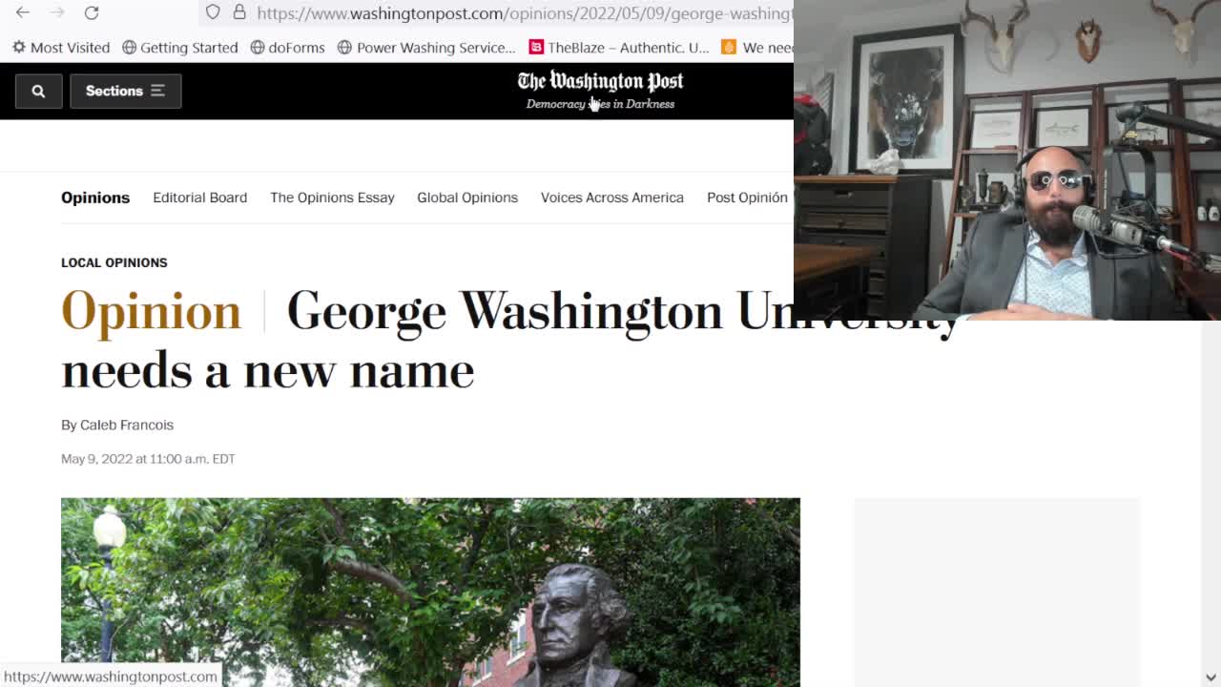Open the Washington Post search icon
Image resolution: width=1221 pixels, height=687 pixels.
click(38, 91)
